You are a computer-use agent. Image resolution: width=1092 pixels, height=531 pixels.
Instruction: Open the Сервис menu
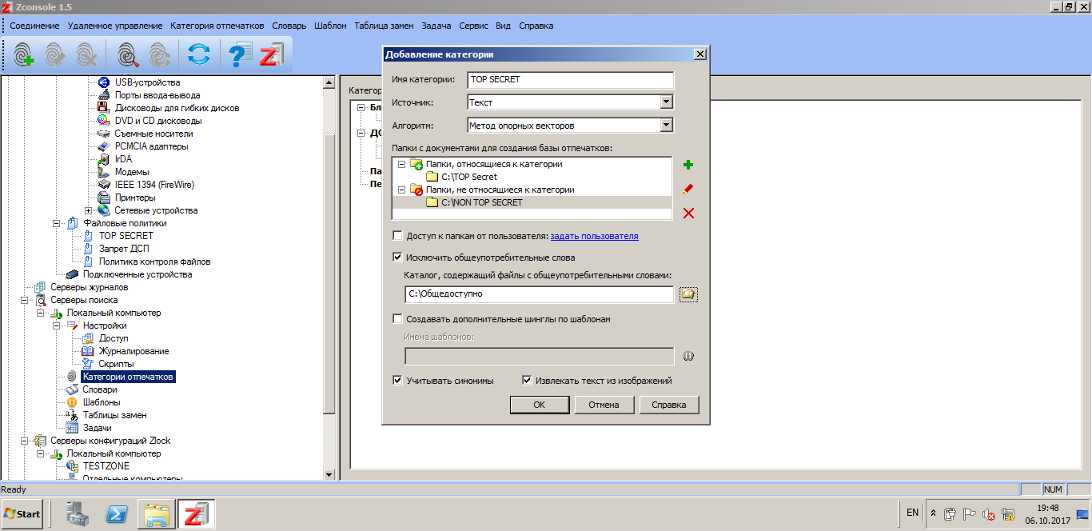(x=474, y=26)
